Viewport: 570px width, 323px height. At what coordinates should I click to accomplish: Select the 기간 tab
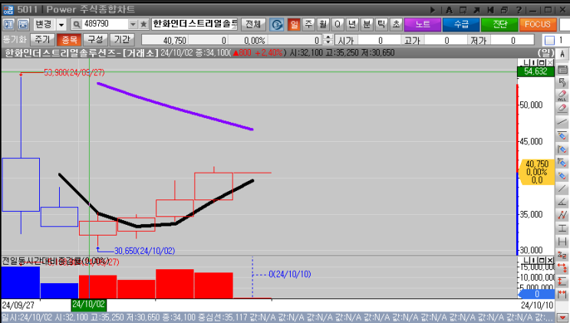tap(122, 39)
